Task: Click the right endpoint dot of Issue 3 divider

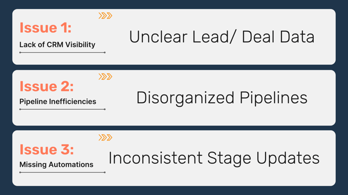Action: coord(105,172)
